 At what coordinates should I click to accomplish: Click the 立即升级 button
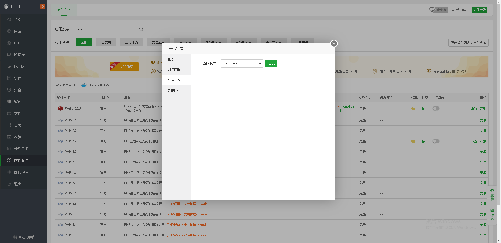(479, 10)
